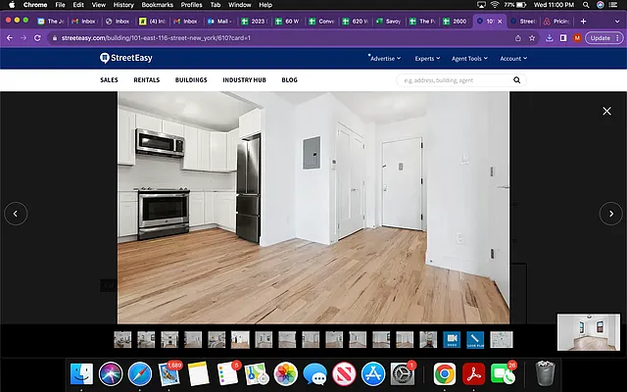Open the Industry Hub navigation tab
This screenshot has height=392, width=627.
coord(245,79)
